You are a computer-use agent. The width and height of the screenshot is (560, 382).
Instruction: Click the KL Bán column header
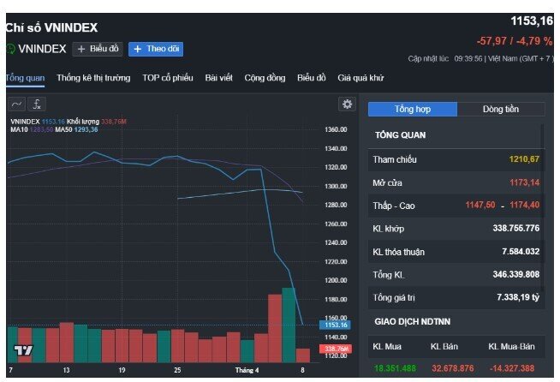(444, 346)
